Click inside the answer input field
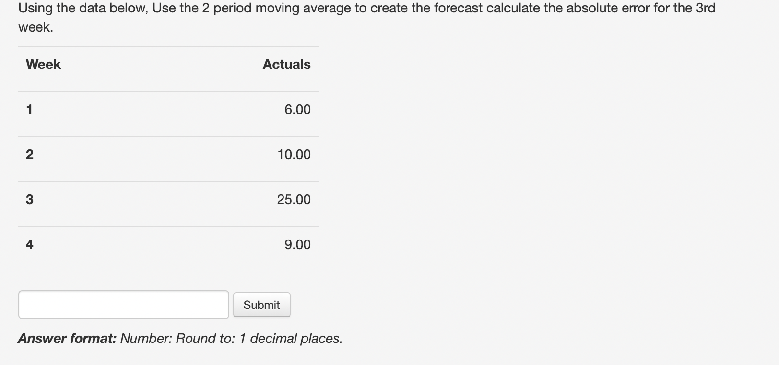The image size is (779, 365). coord(123,305)
